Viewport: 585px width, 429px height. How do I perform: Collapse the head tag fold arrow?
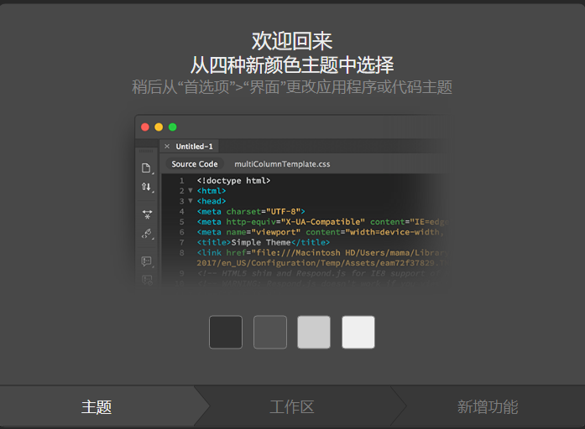coord(191,201)
